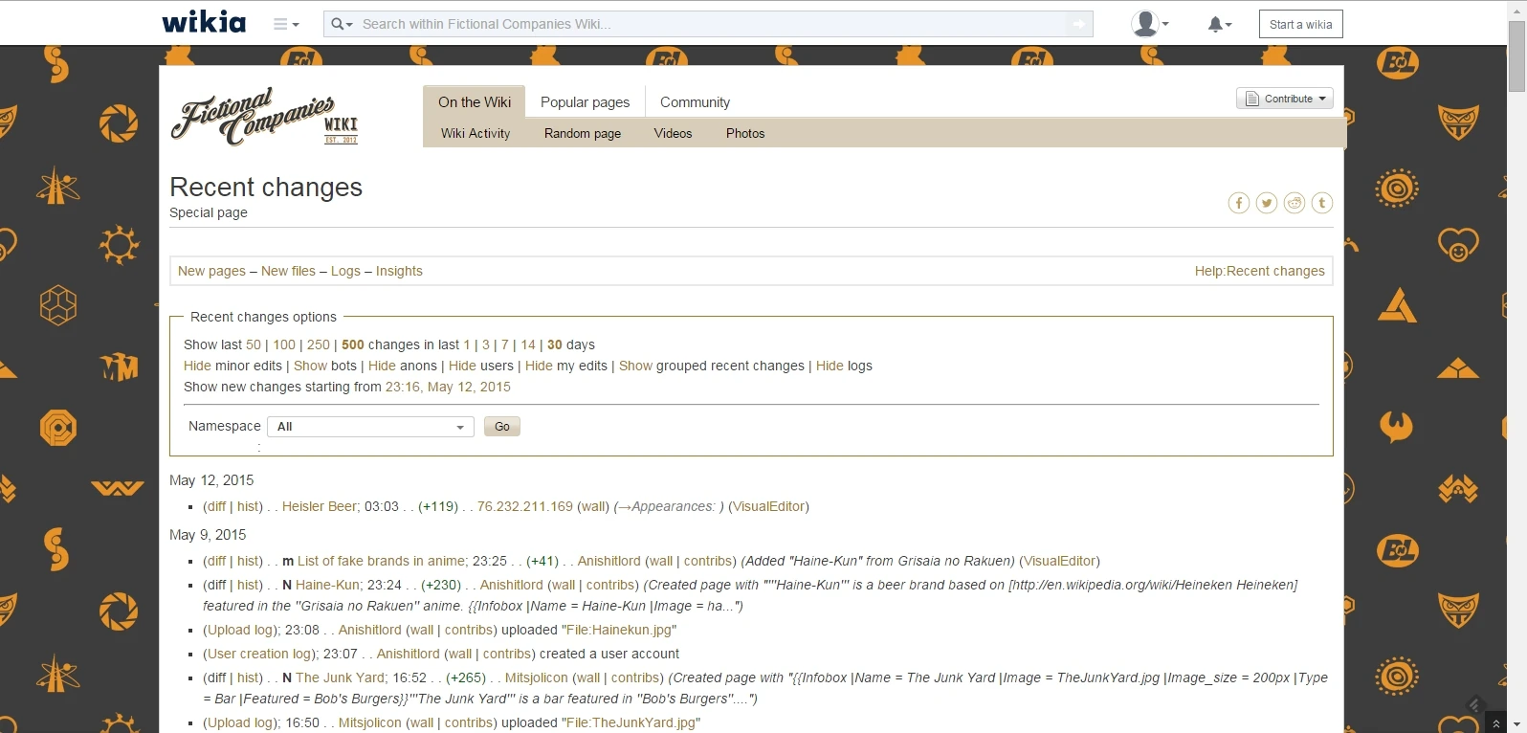Open the New pages link
1527x733 pixels.
pyautogui.click(x=211, y=271)
